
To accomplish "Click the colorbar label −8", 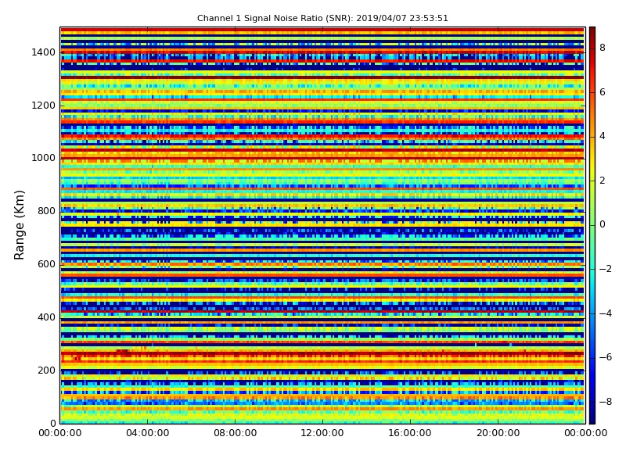I will coord(606,402).
